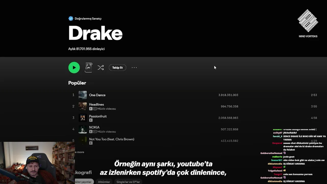
Task: Select the Headlines track title
Action: click(x=96, y=104)
